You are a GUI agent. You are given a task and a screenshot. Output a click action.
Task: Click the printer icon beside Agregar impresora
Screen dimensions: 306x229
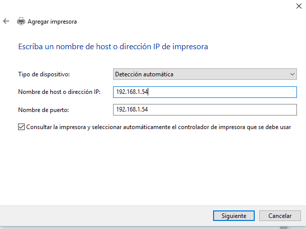[x=21, y=22]
